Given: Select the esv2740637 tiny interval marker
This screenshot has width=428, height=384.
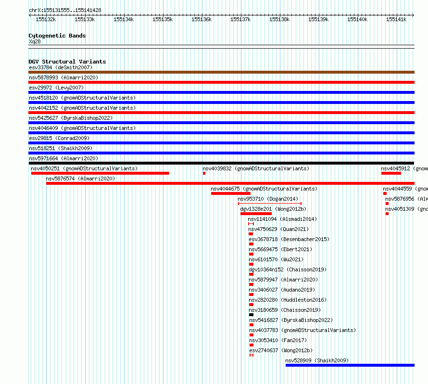Looking at the screenshot, I should [252, 355].
